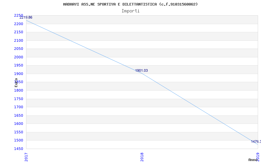Click the chart title MADHAVI ASS.NE SPORTIVA E DILETTANTISTICA
Image resolution: width=261 pixels, height=163 pixels.
(130, 4)
